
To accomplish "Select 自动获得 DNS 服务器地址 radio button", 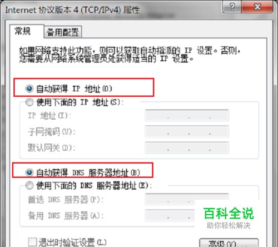I will [29, 172].
